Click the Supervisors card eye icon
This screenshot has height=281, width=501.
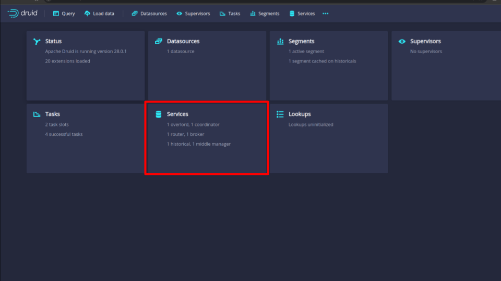(x=402, y=42)
